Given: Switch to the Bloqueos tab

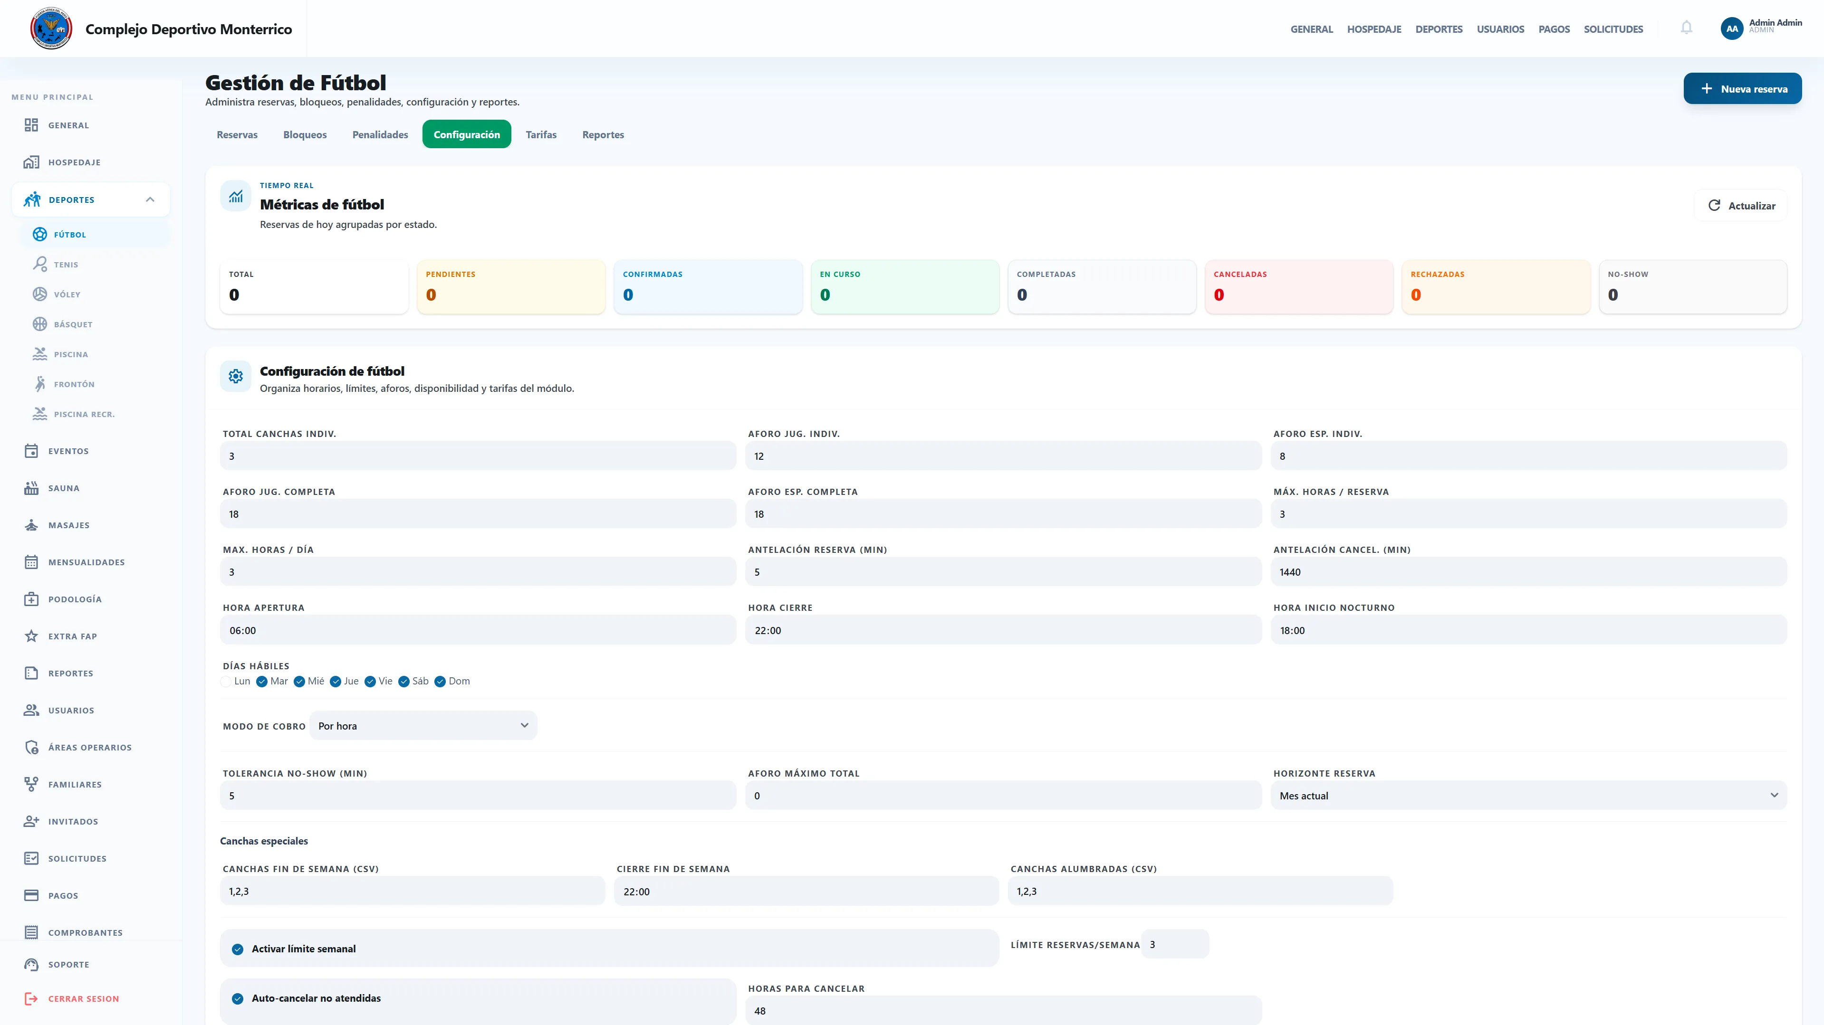Looking at the screenshot, I should click(305, 134).
